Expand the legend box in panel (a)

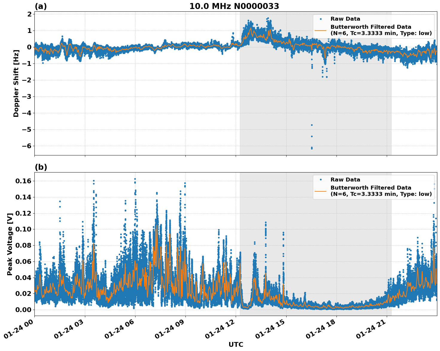pyautogui.click(x=373, y=26)
